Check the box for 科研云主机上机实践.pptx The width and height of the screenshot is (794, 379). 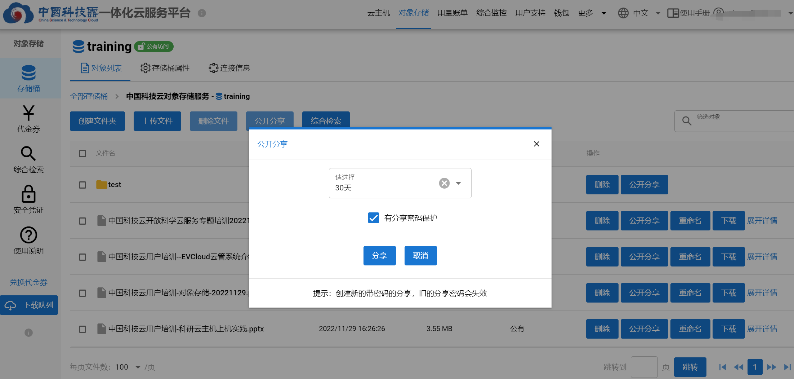pyautogui.click(x=82, y=329)
